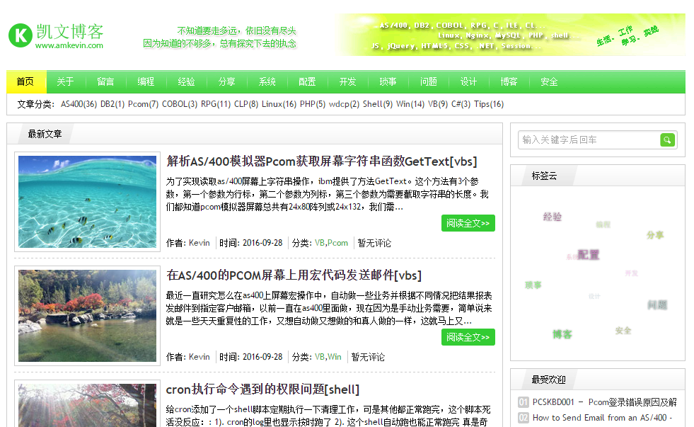Click the www.amkevin.com site address
694x427 pixels.
(69, 45)
